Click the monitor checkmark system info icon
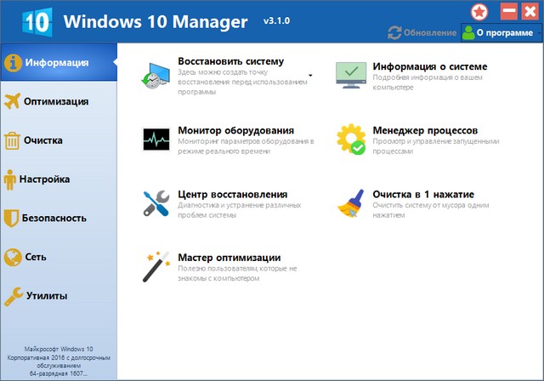 (351, 75)
